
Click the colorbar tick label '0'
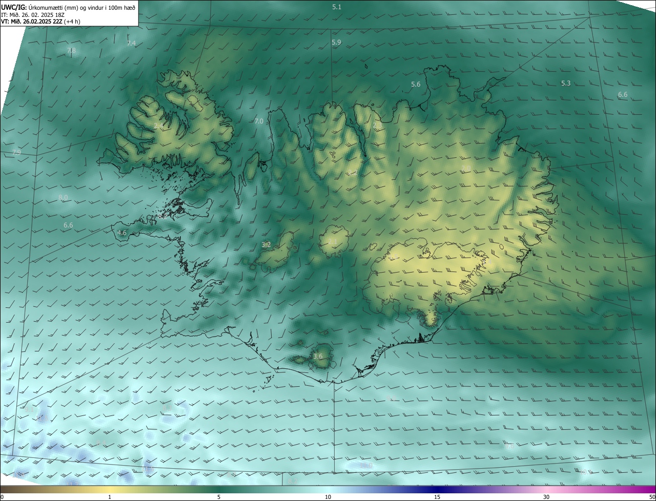point(2,497)
